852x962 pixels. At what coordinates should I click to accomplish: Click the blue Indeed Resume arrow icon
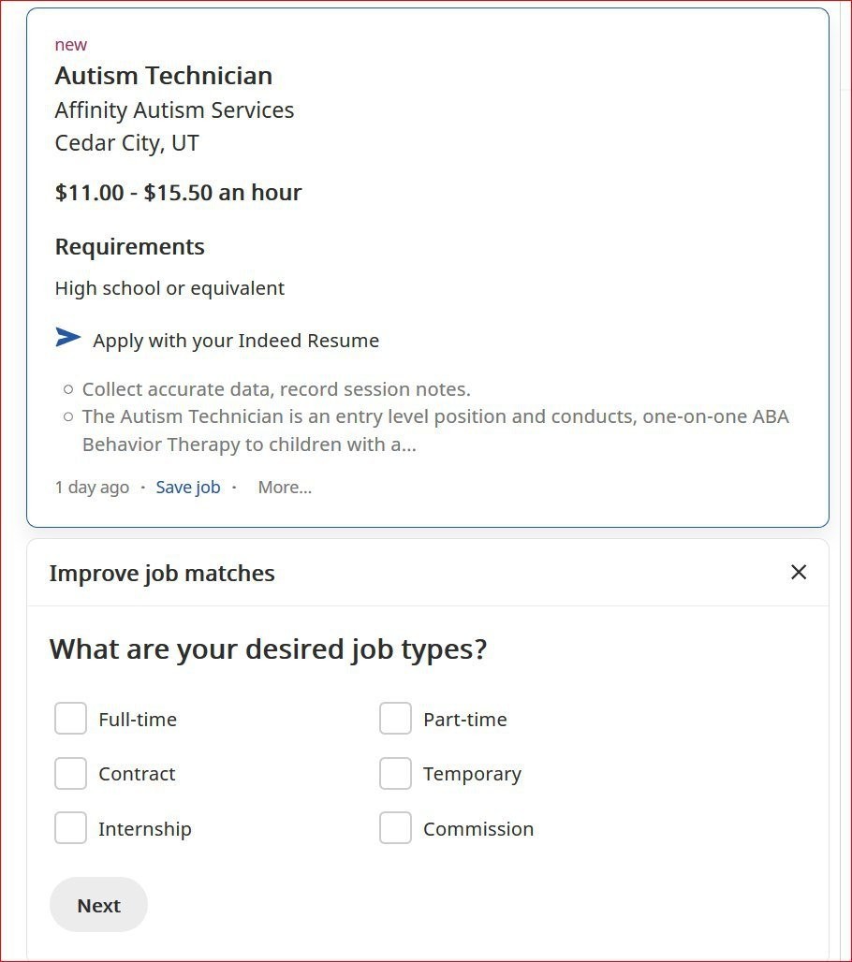(x=67, y=338)
